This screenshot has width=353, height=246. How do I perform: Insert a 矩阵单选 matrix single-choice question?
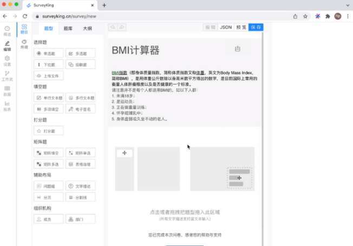click(81, 153)
